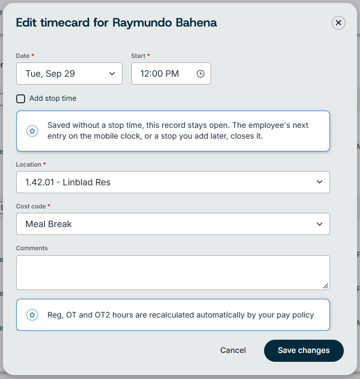
Task: Click the Cost code field label
Action: pyautogui.click(x=30, y=206)
